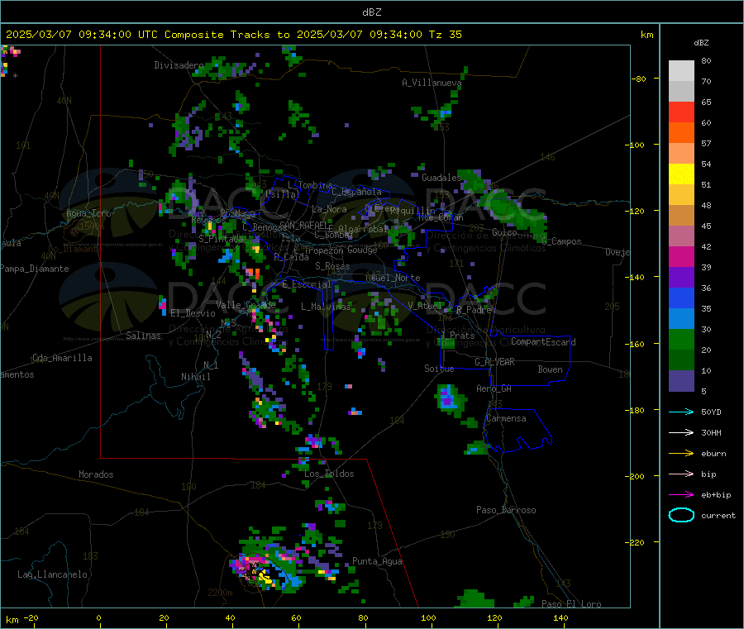Click the 'E_Escorial' map label

[307, 284]
